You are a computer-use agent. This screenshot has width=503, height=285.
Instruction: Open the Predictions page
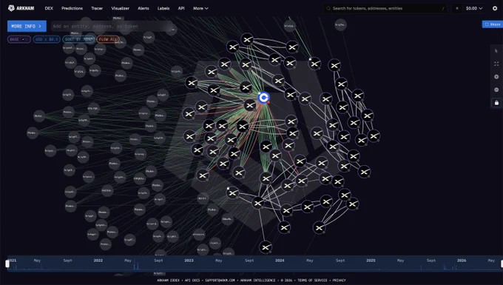tap(72, 8)
